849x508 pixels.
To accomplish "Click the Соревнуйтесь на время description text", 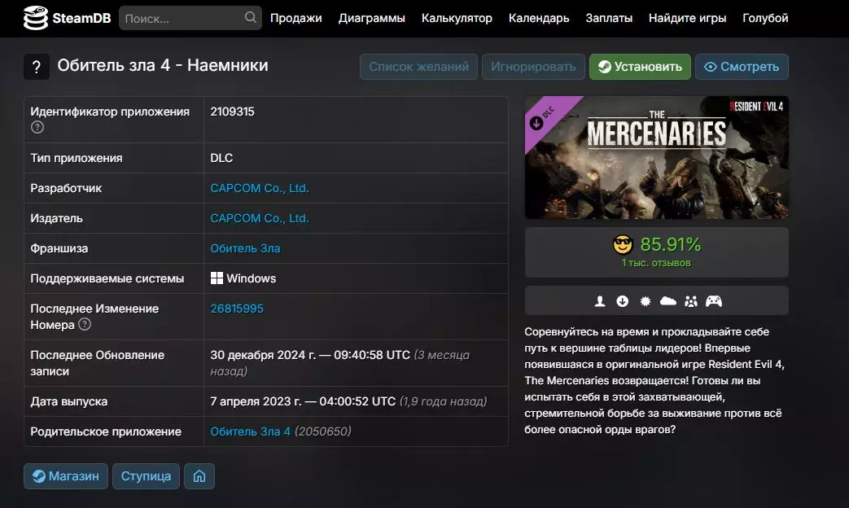I will [x=655, y=381].
